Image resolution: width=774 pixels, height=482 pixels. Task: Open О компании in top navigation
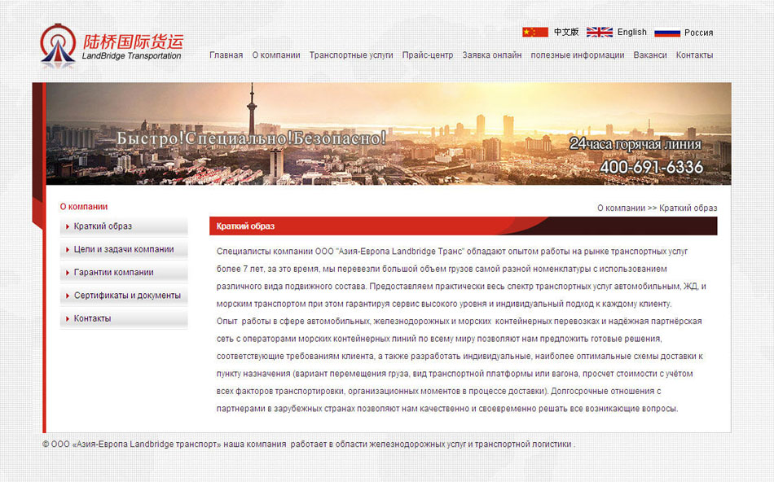(x=276, y=55)
